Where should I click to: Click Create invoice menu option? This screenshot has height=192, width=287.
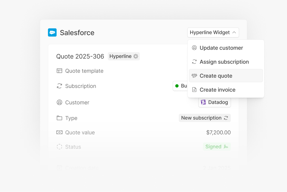click(217, 90)
